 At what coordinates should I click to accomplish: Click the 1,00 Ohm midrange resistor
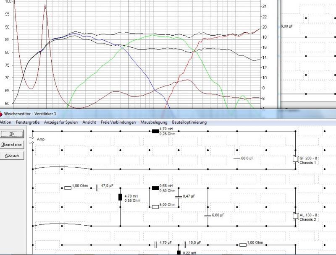click(x=68, y=188)
